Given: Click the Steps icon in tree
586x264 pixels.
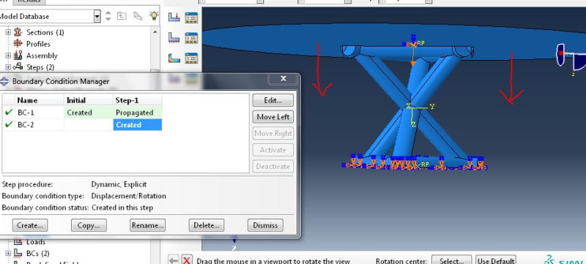Looking at the screenshot, I should (18, 67).
